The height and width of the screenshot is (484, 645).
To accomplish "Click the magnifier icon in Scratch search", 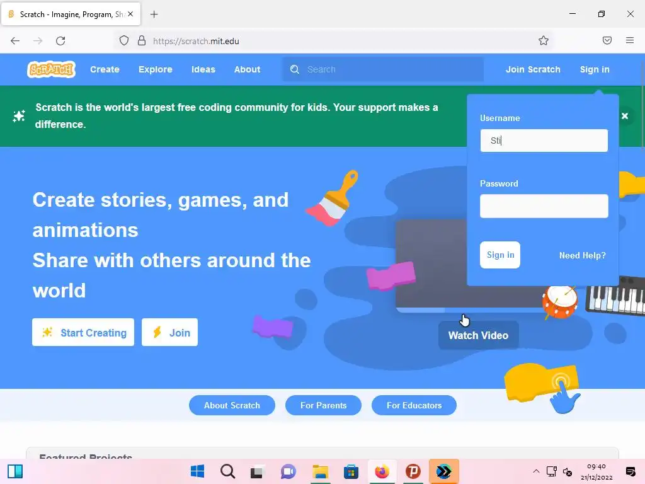I will coord(295,69).
